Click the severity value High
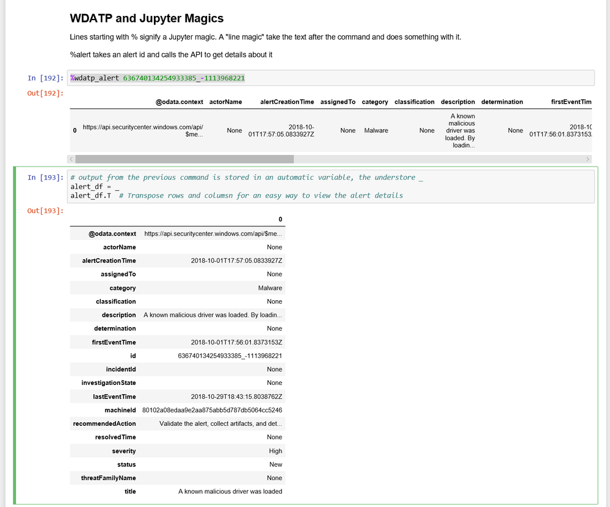Viewport: 610px width, 507px height. point(275,451)
